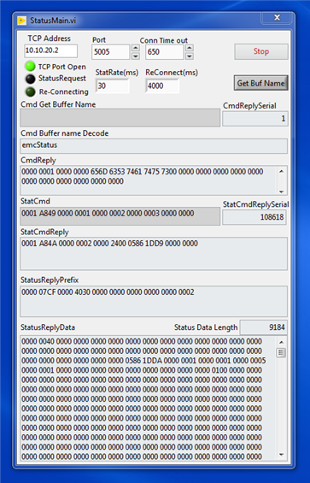This screenshot has width=310, height=483.
Task: Click the TCP Port Open LED indicator
Action: click(30, 66)
